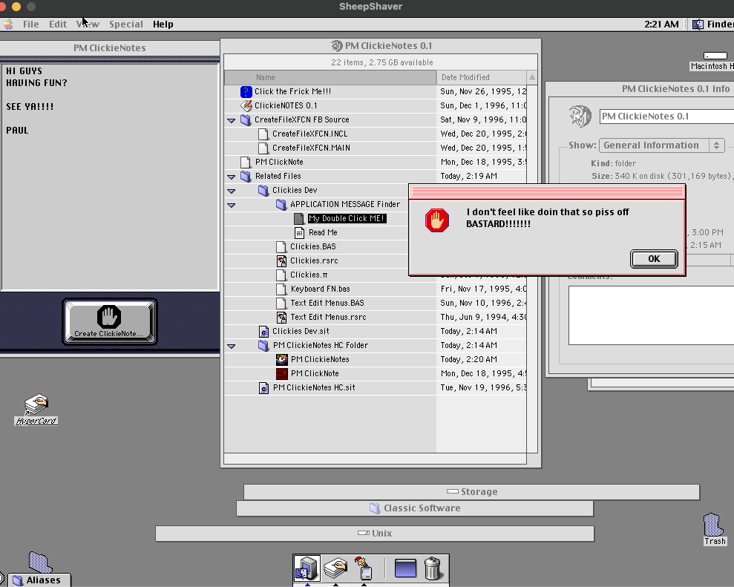The image size is (734, 587).
Task: Open the Finder application menu at right
Action: tap(712, 24)
